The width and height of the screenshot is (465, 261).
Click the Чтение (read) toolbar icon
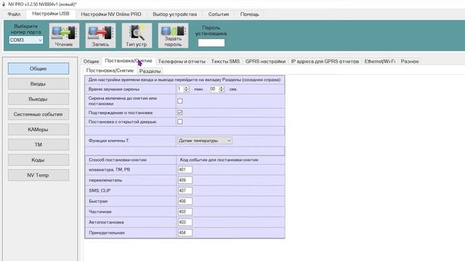[64, 36]
